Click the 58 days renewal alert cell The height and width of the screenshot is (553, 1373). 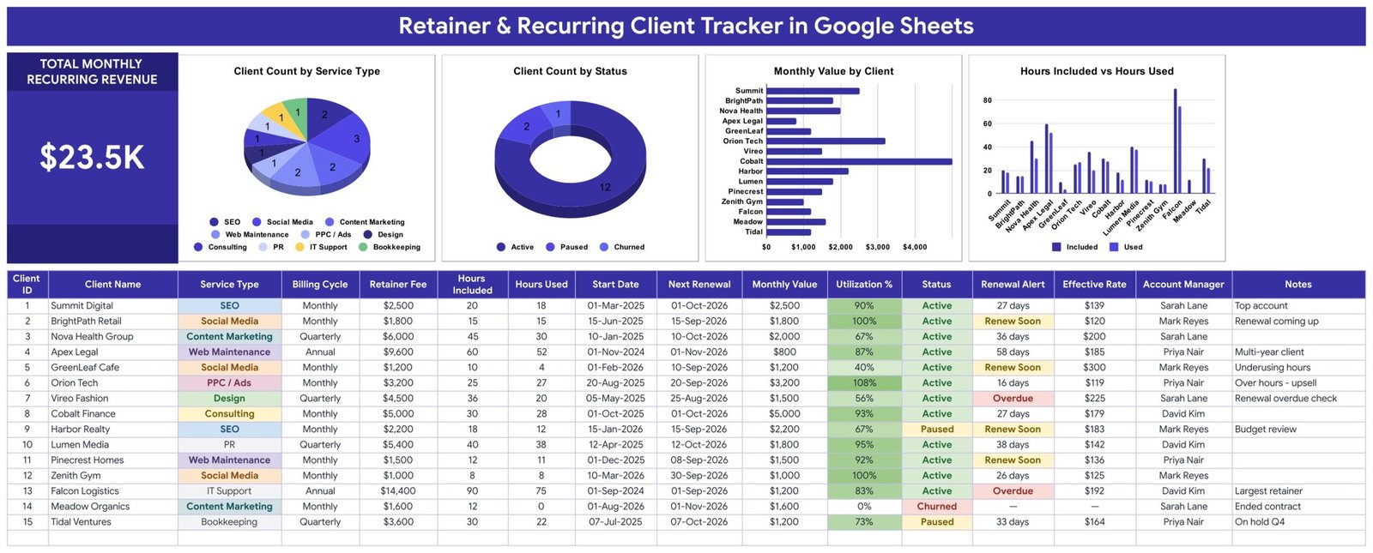pyautogui.click(x=1013, y=352)
